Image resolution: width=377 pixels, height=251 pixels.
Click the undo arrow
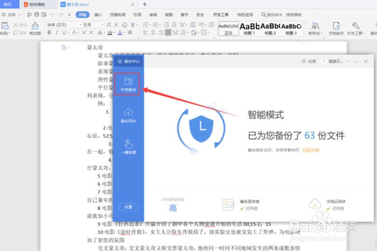(x=51, y=15)
